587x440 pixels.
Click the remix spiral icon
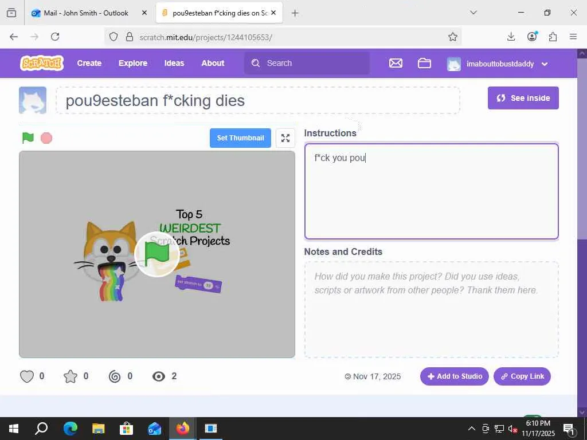[x=115, y=376]
